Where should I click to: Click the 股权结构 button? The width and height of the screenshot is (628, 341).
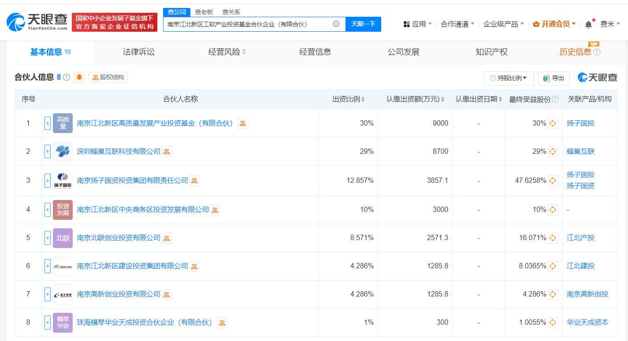(x=108, y=77)
